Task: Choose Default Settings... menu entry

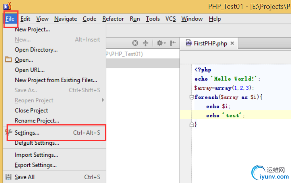Action: tap(55, 143)
